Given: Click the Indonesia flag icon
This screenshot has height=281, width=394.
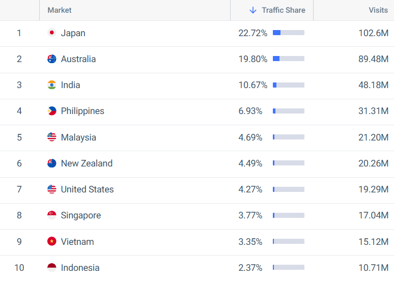Looking at the screenshot, I should 52,267.
